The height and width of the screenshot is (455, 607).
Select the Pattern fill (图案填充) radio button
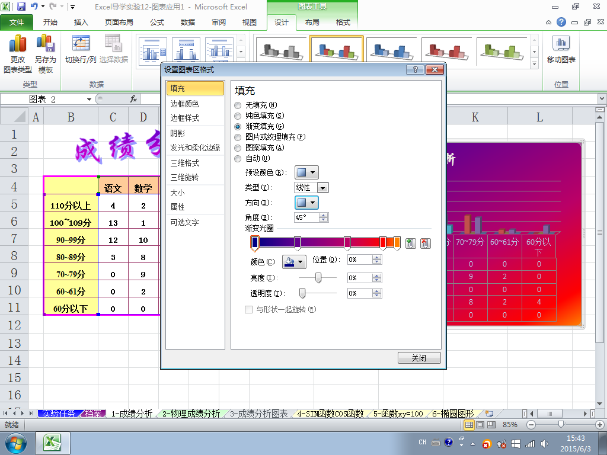238,148
